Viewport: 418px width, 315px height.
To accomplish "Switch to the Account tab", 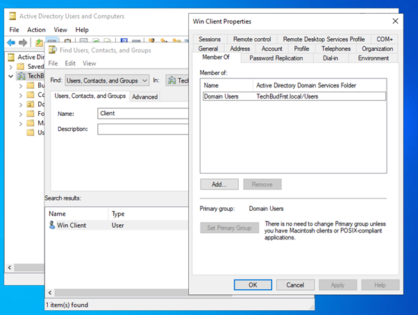I will coord(271,49).
